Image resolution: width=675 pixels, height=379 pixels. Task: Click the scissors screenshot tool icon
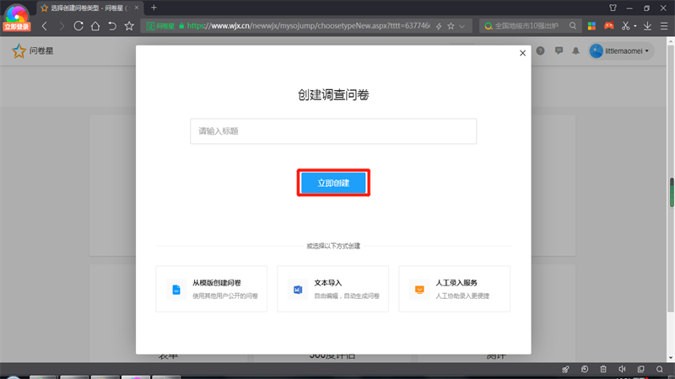point(625,26)
